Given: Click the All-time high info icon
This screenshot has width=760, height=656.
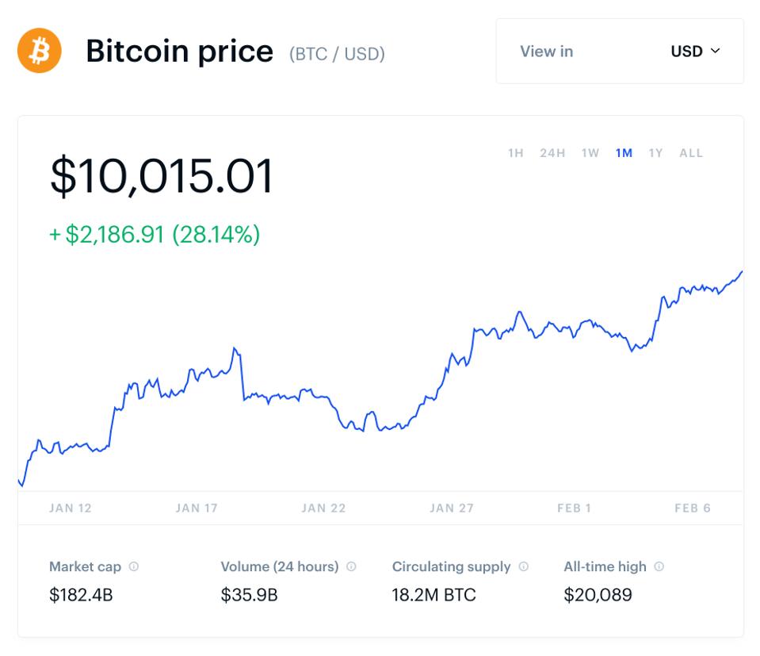Looking at the screenshot, I should click(659, 566).
